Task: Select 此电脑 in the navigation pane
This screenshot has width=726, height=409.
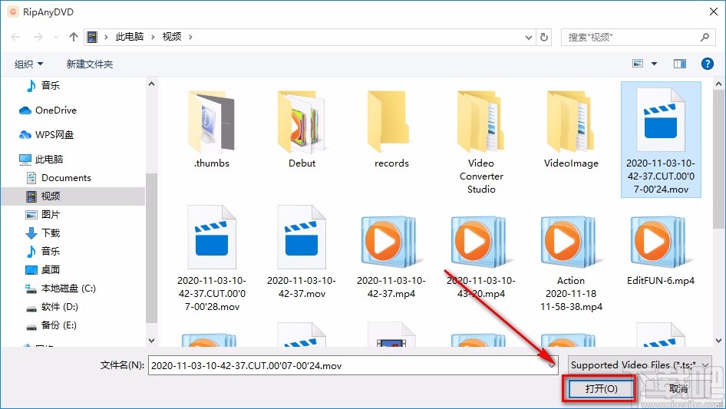Action: click(x=41, y=160)
